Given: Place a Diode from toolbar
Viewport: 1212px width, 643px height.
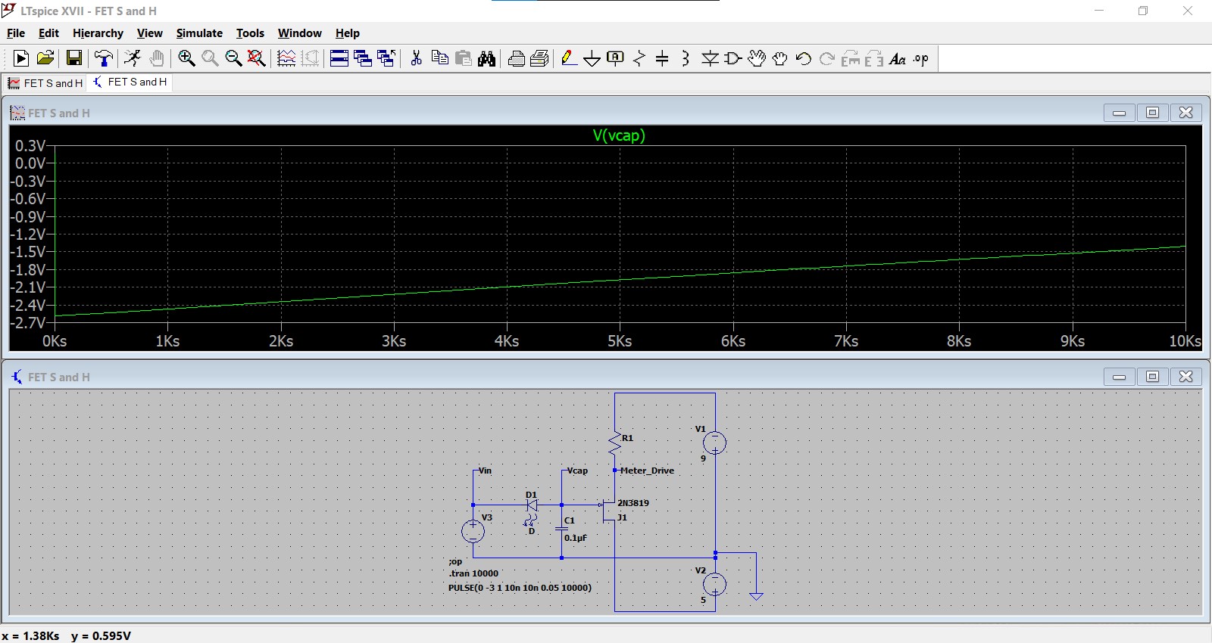Looking at the screenshot, I should pyautogui.click(x=710, y=58).
